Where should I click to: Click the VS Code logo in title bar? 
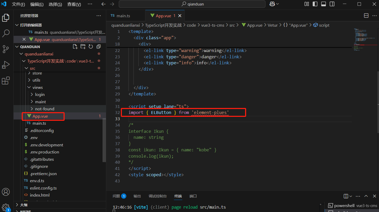(4, 4)
